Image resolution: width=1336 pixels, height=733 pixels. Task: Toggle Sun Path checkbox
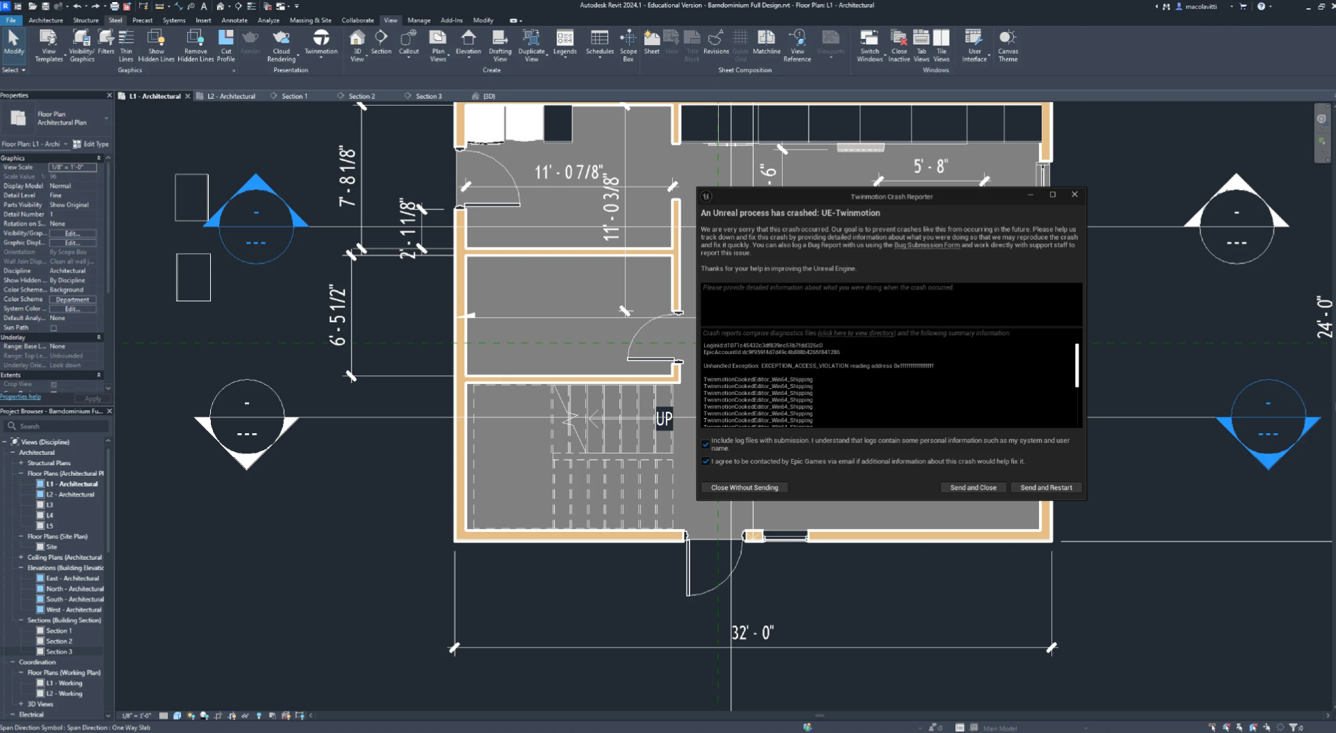(x=54, y=328)
